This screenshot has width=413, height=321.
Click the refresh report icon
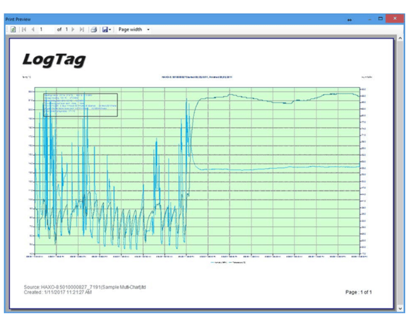tap(13, 29)
